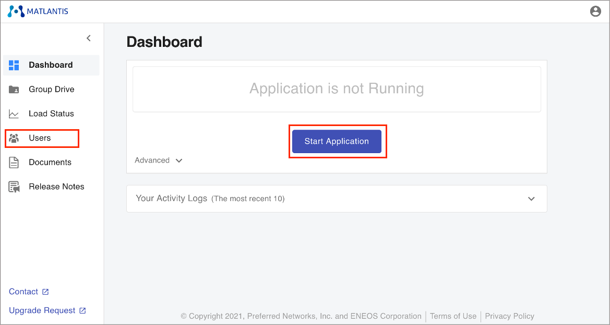Click the Matlantis logo
The image size is (610, 325).
(x=38, y=11)
